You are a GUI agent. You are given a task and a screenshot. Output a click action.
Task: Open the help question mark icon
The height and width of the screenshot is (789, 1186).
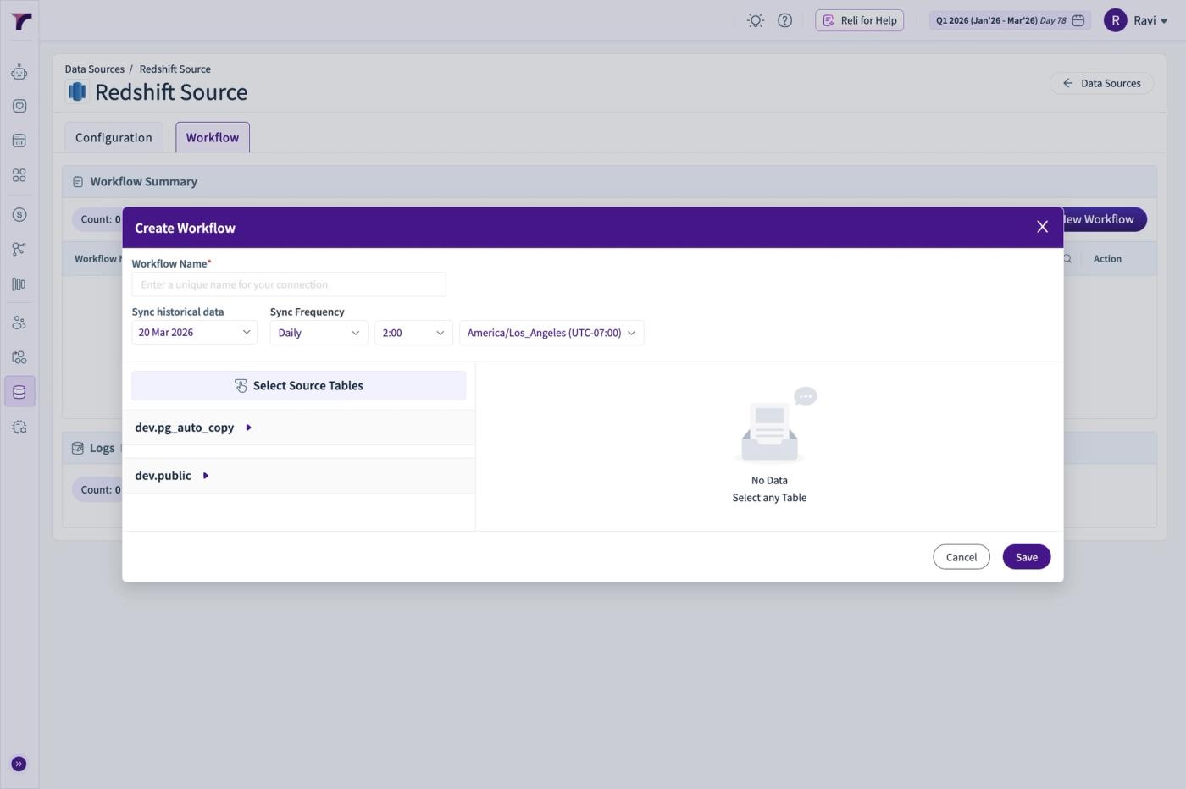785,20
